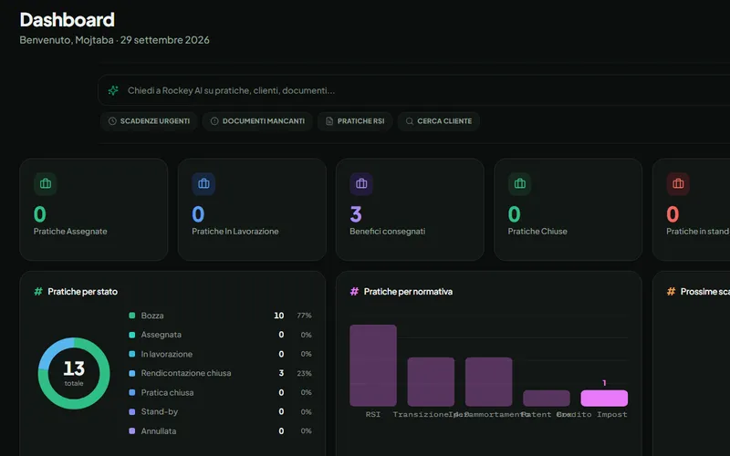
Task: Click the Bozza legend color dot
Action: [x=131, y=316]
